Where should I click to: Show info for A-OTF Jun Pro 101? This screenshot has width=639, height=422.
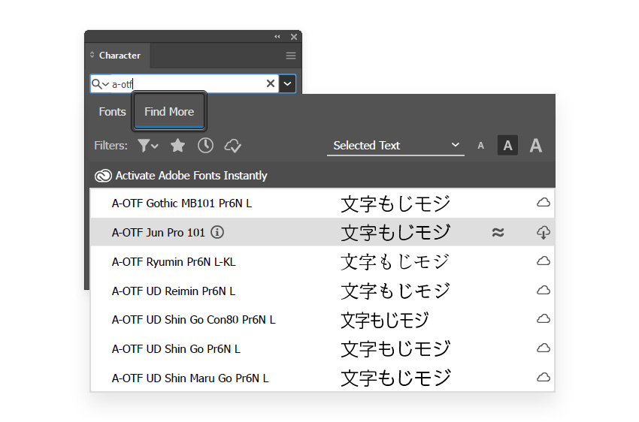click(x=217, y=232)
